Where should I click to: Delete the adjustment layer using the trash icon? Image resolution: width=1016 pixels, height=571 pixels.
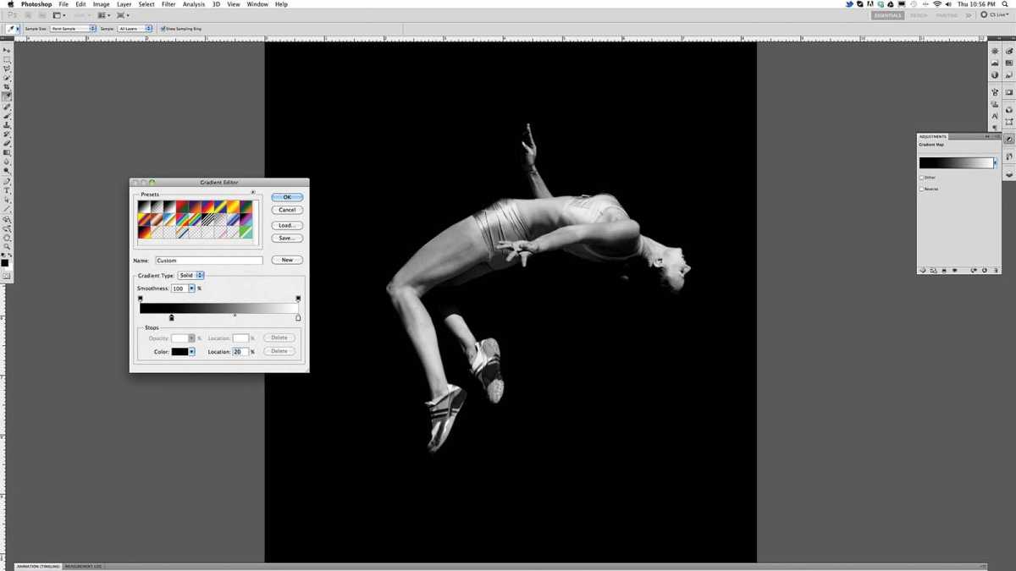click(x=997, y=270)
